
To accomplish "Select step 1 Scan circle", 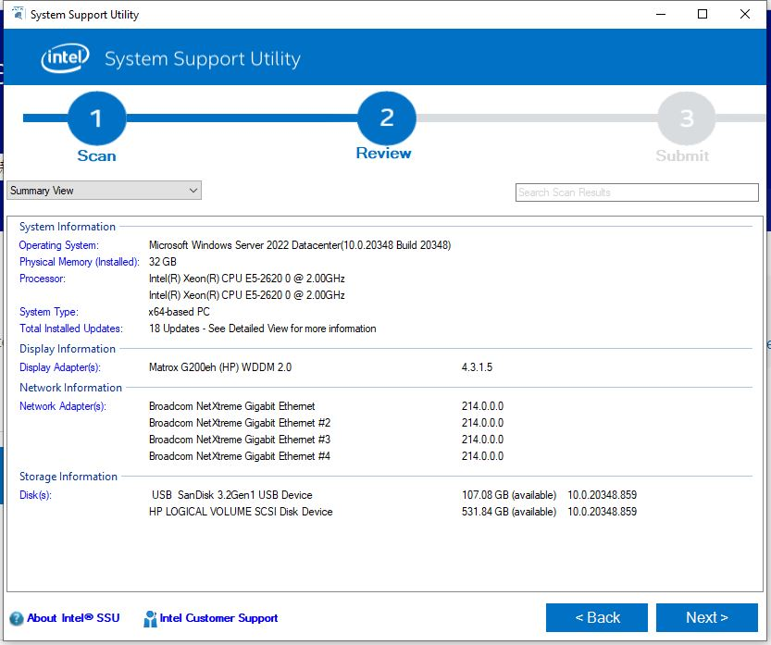I will point(96,118).
